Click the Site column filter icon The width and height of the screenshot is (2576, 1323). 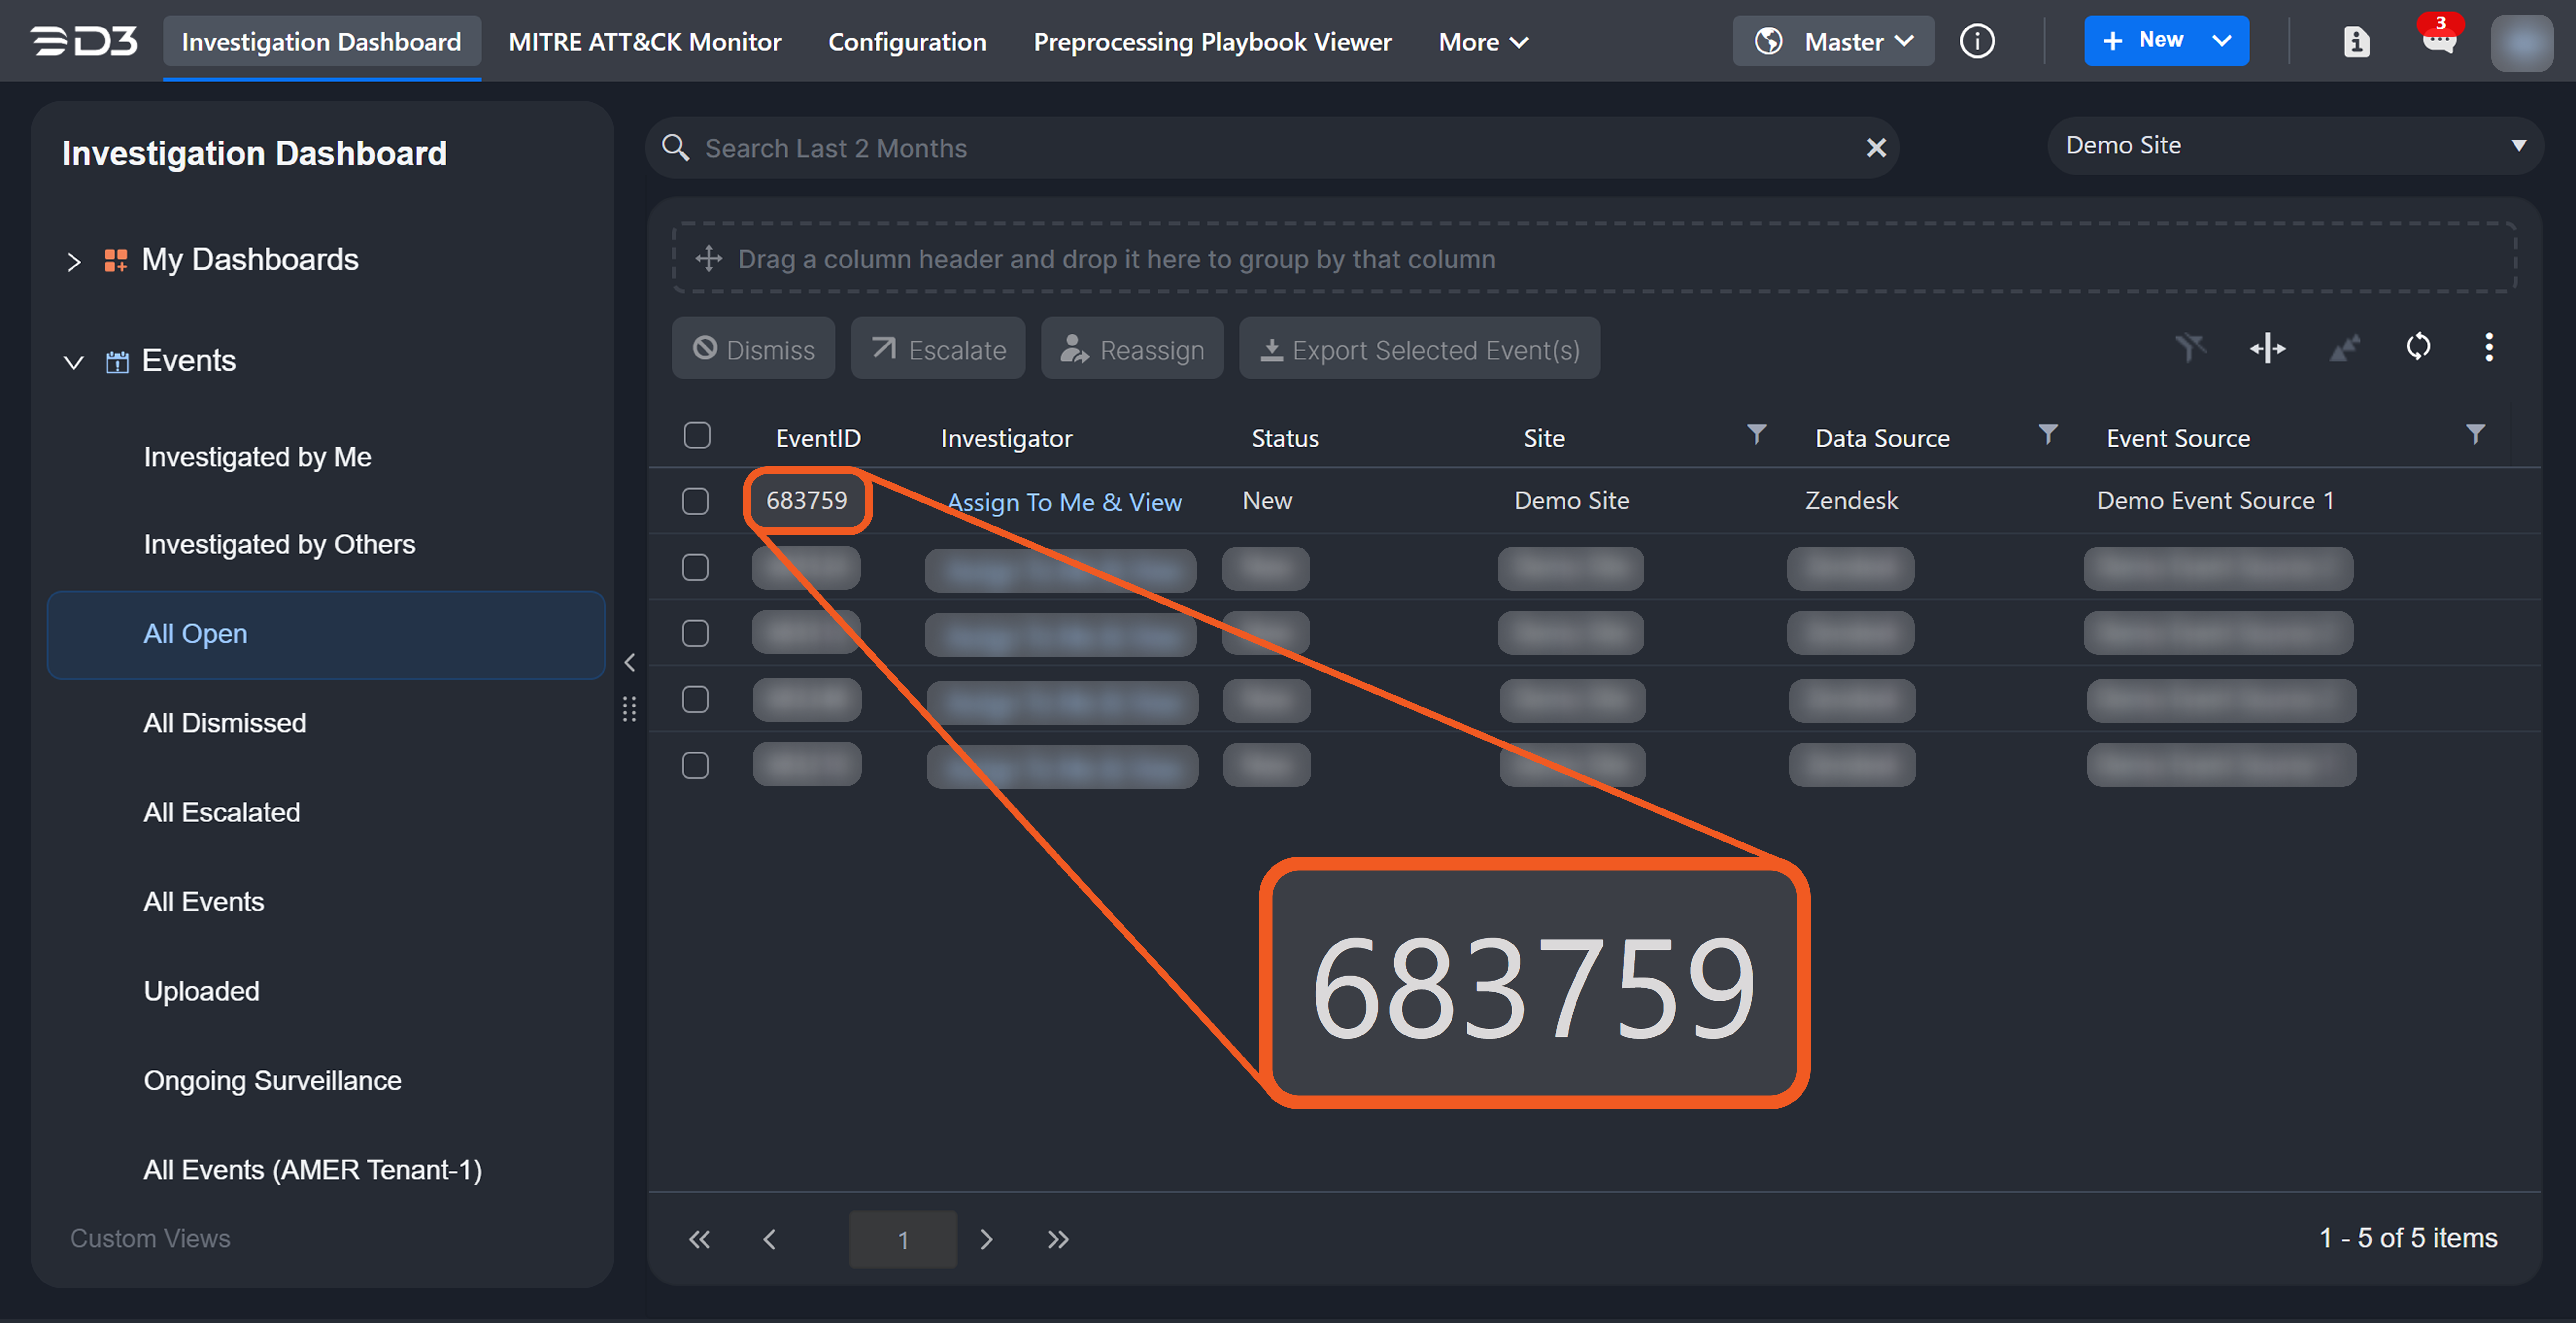(x=1756, y=434)
